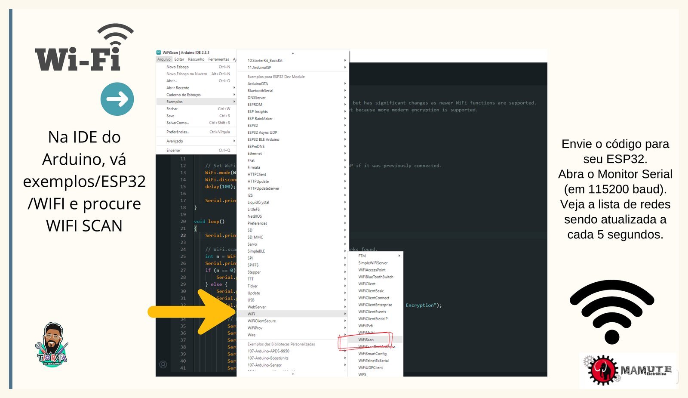This screenshot has height=398, width=688.
Task: Open the WiFiClientSecure examples
Action: coord(293,321)
